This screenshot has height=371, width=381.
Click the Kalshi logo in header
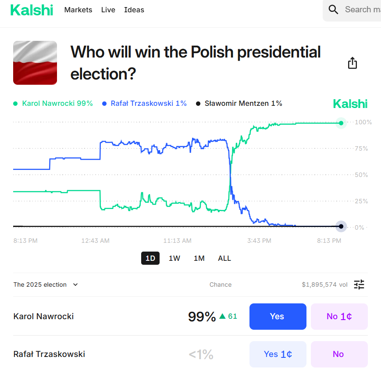tap(32, 10)
